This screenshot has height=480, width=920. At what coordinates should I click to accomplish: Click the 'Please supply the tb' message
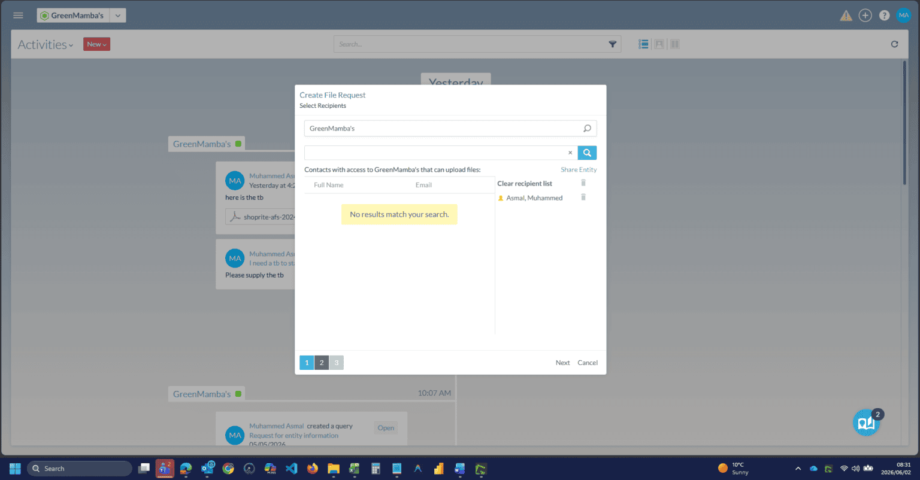pyautogui.click(x=255, y=275)
